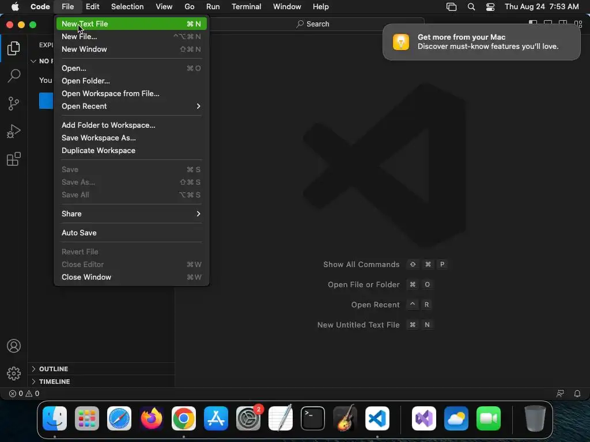
Task: Open the Code application menu
Action: click(40, 7)
